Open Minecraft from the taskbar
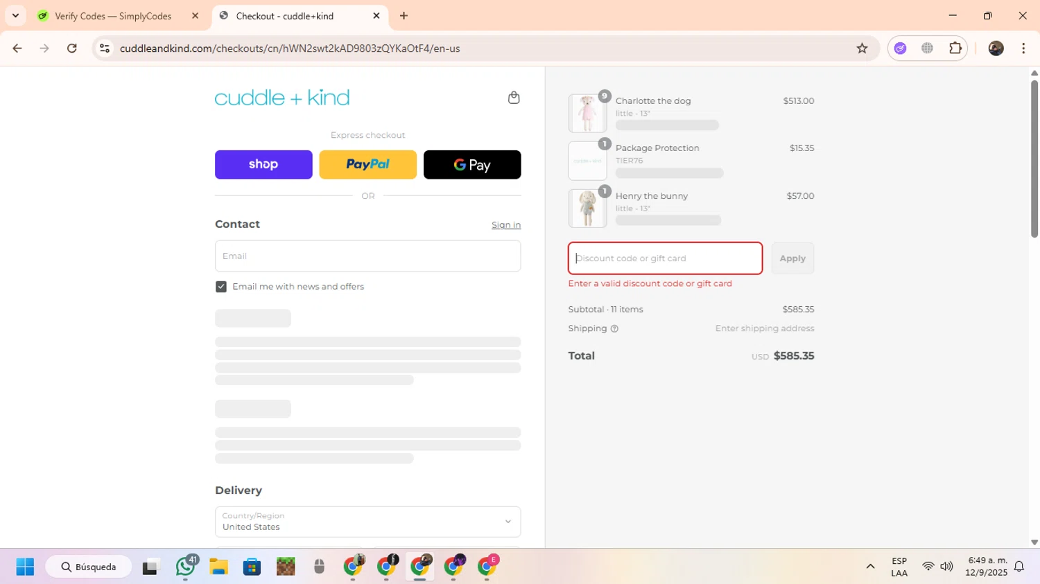This screenshot has width=1040, height=584. (x=286, y=567)
